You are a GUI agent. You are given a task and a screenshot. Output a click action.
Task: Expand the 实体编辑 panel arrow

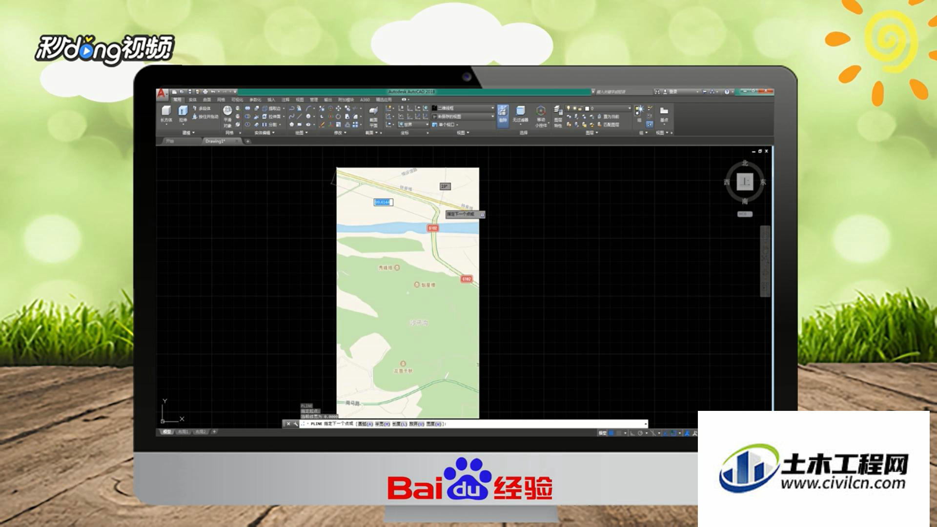pos(273,132)
